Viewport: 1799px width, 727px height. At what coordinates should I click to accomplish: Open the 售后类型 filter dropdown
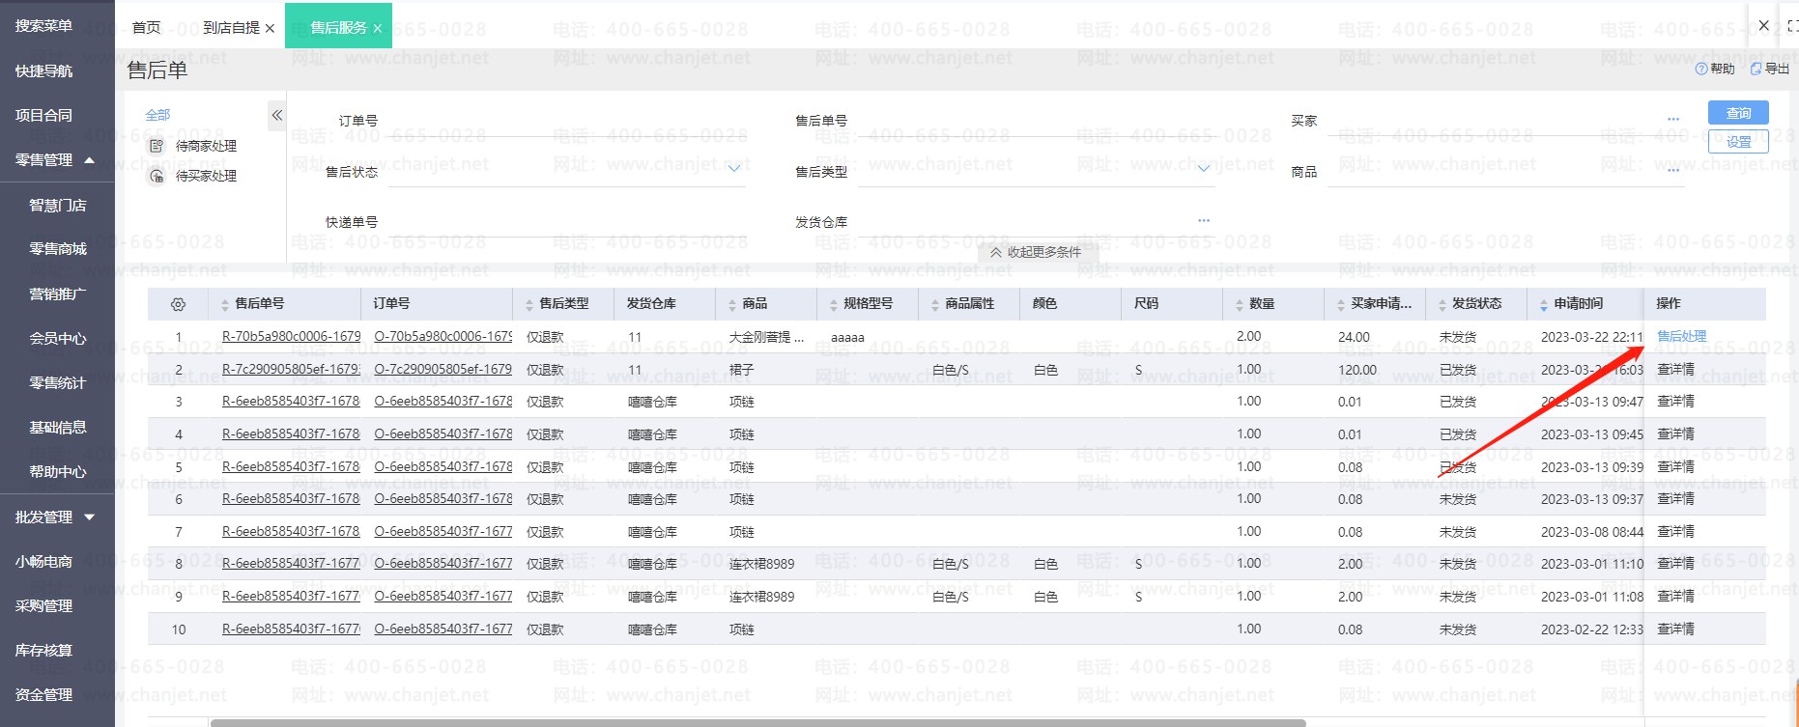point(1204,169)
